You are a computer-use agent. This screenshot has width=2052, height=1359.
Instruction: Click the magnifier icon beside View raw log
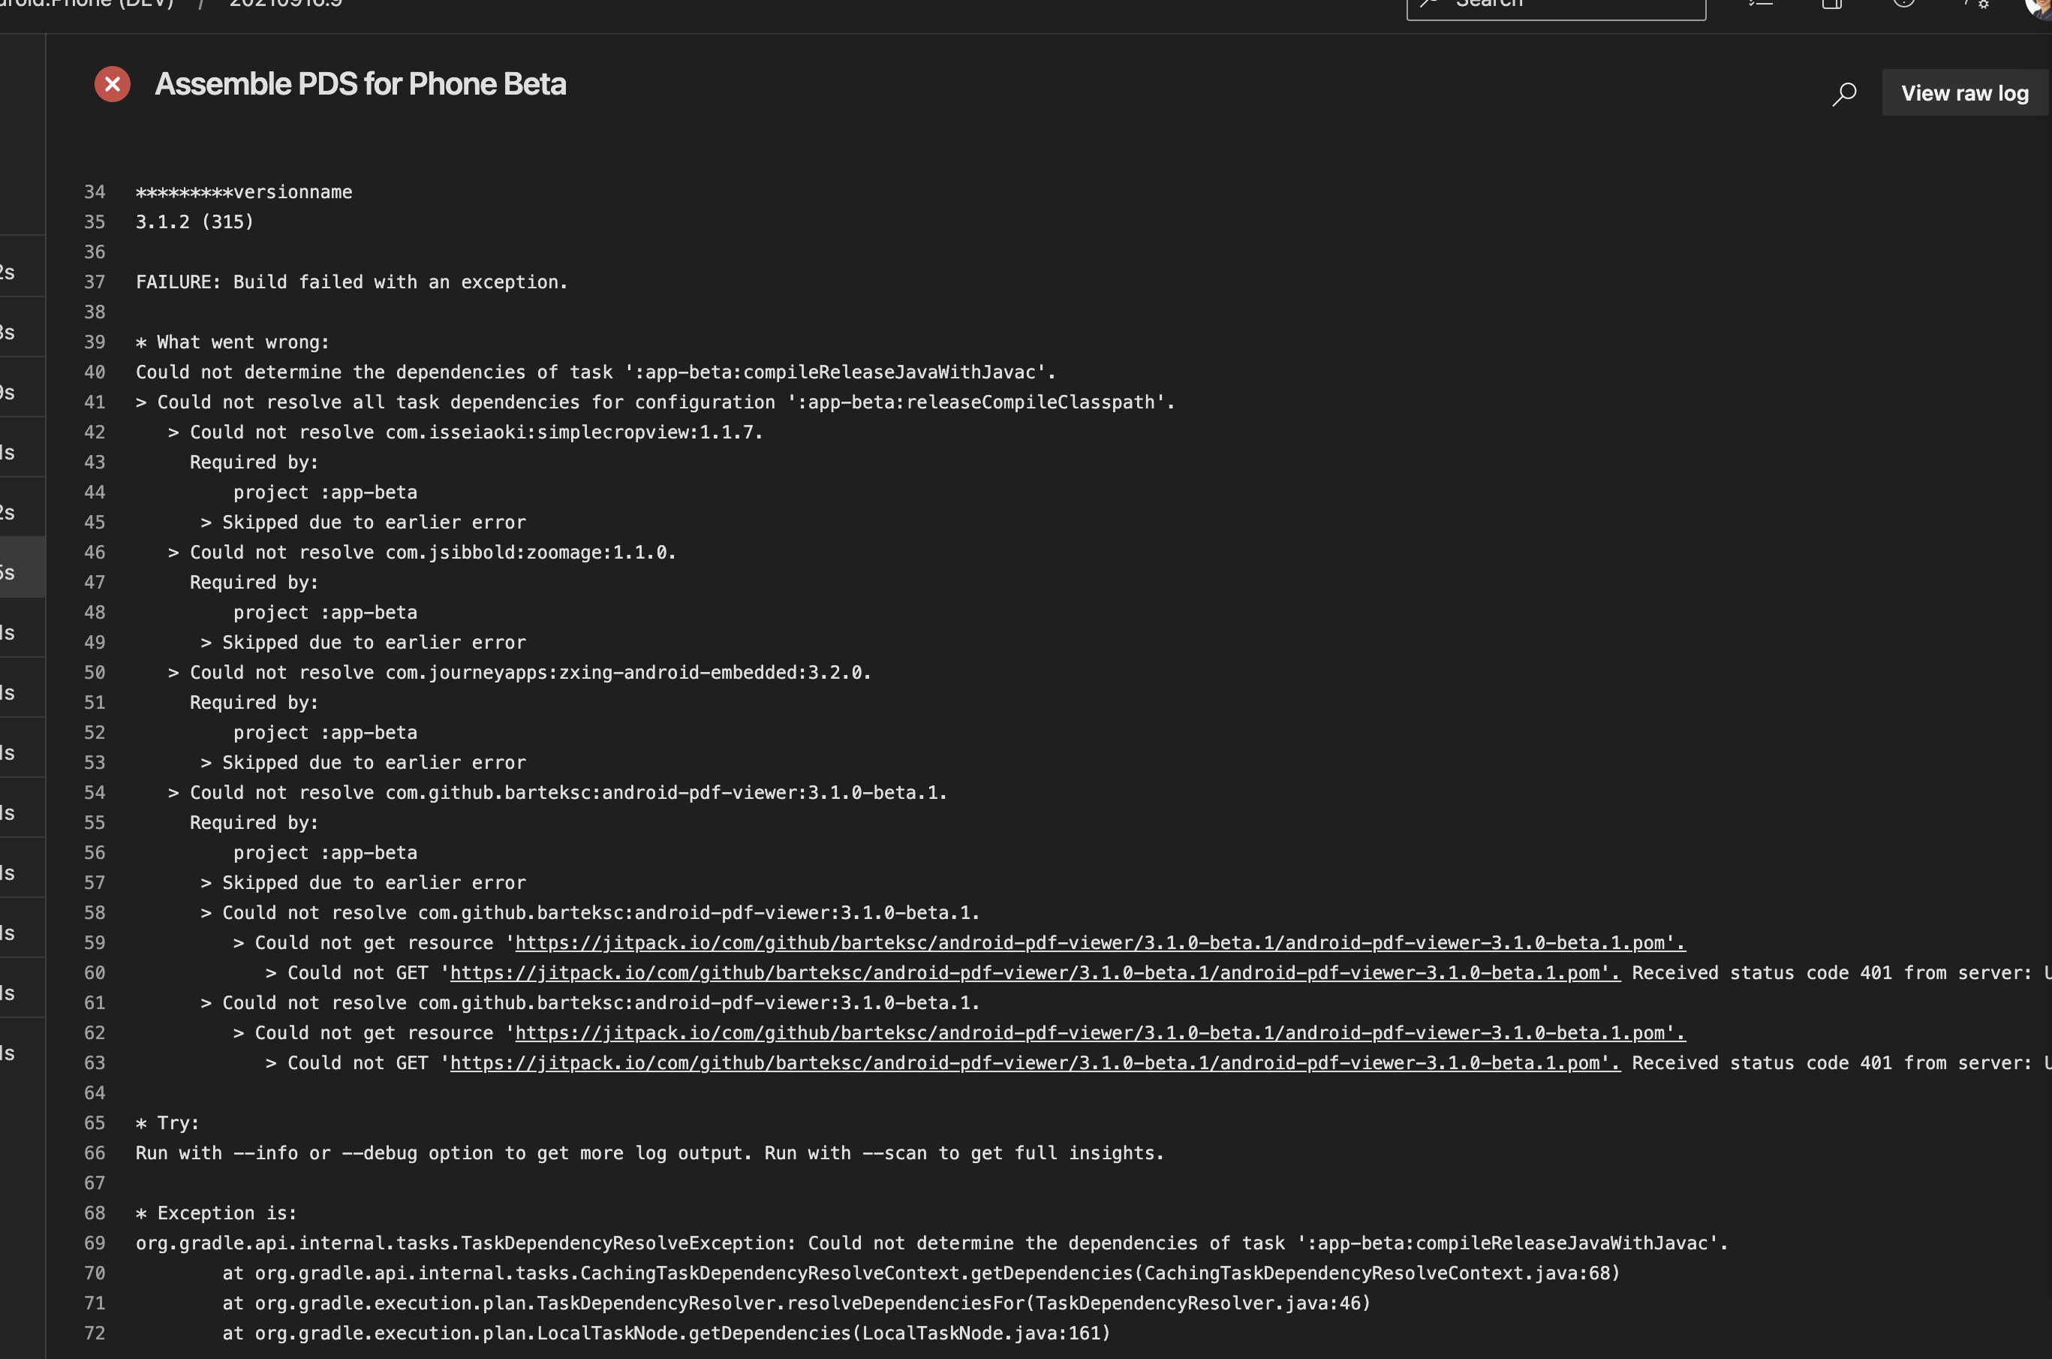click(x=1843, y=93)
